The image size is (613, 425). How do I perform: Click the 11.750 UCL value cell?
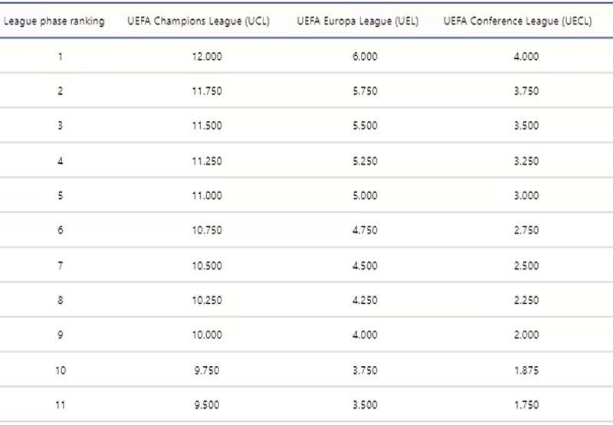pyautogui.click(x=207, y=91)
